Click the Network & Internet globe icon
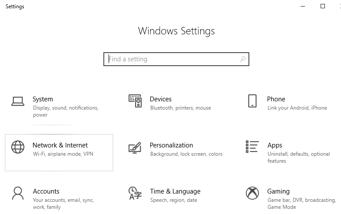 [x=18, y=147]
